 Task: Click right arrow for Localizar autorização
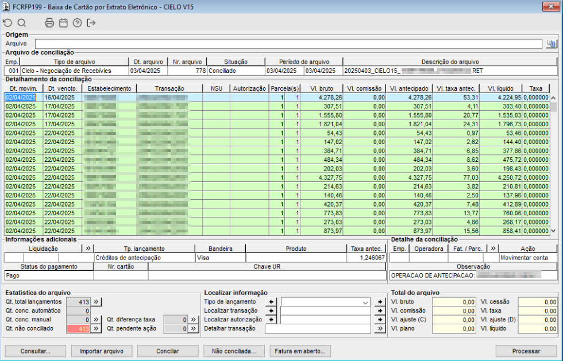(x=380, y=319)
